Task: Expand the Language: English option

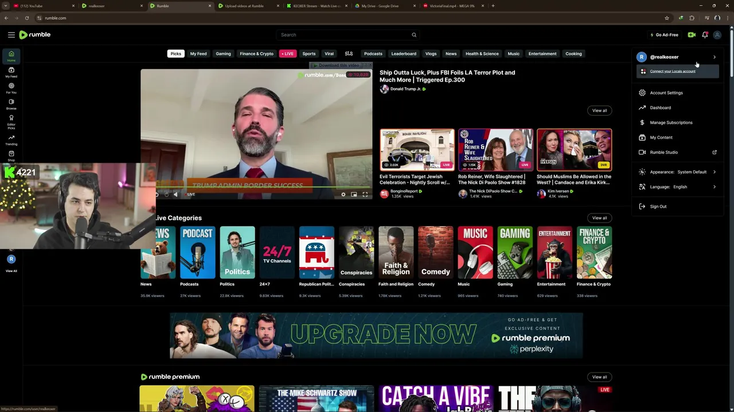Action: point(677,187)
